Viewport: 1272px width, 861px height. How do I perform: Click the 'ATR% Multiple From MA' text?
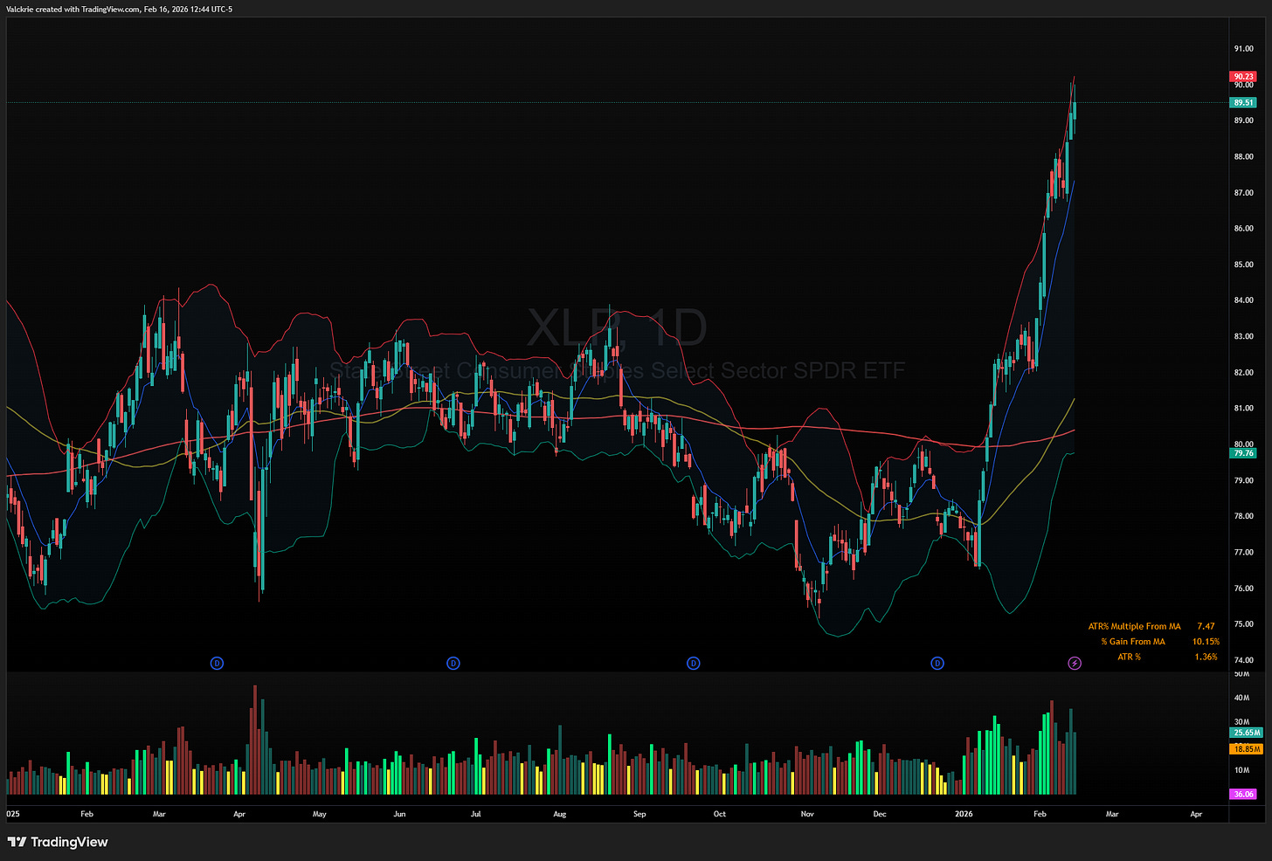tap(1134, 626)
